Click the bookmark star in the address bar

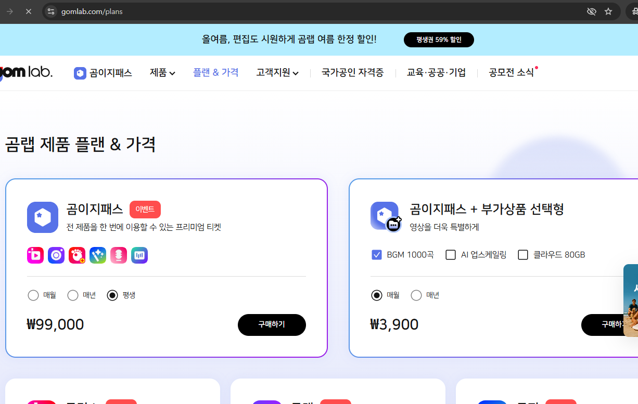[x=608, y=11]
